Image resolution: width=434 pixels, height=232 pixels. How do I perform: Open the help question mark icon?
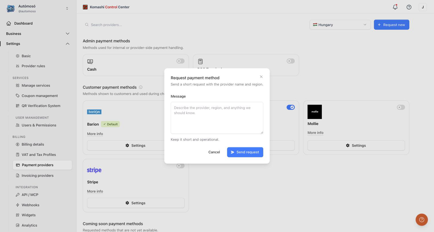coord(409,7)
